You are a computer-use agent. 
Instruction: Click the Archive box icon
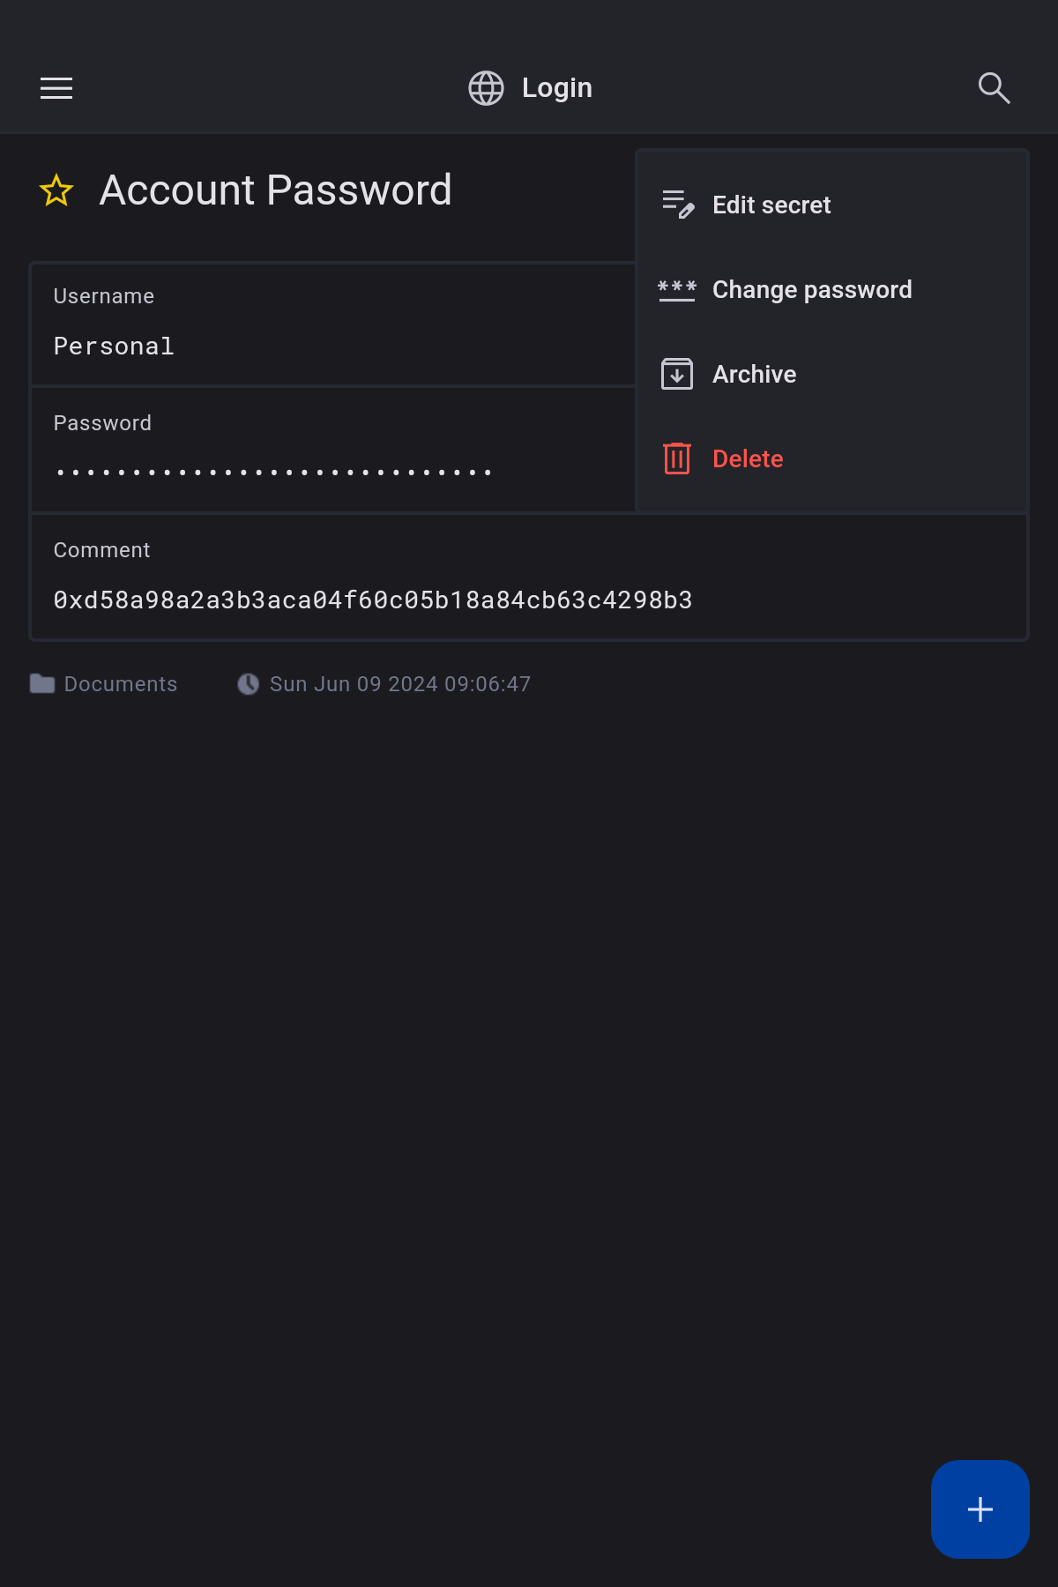pos(677,374)
